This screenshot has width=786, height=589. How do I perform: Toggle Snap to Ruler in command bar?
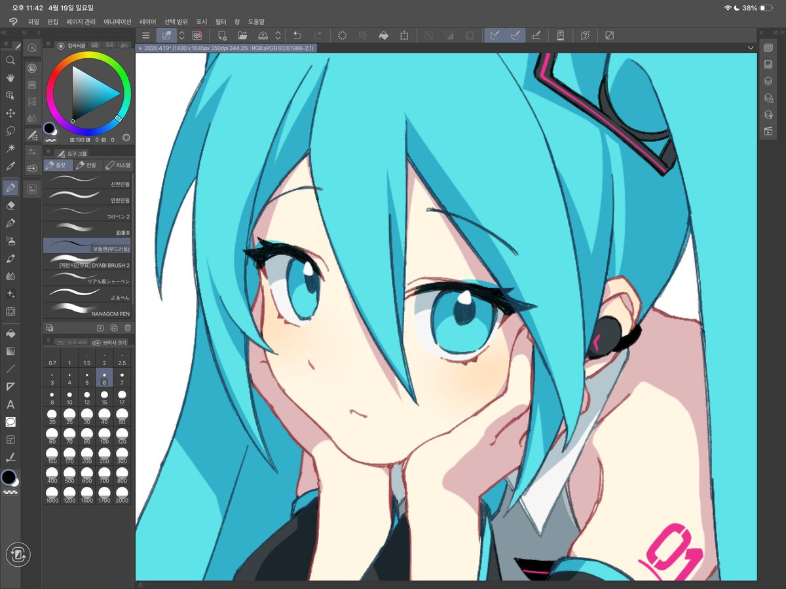click(495, 35)
